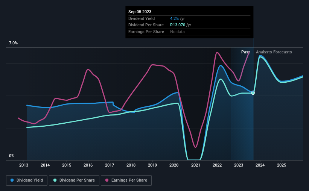Image resolution: width=309 pixels, height=191 pixels.
Task: Click the R13.070 dividend per share value
Action: click(x=178, y=25)
